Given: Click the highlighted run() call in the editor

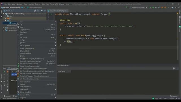Looking at the screenshot, I should (68, 42).
